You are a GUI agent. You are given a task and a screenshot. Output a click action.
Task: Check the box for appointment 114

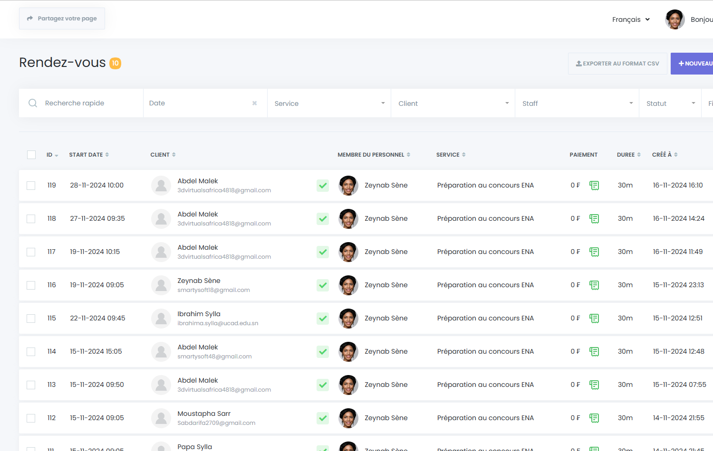click(x=31, y=352)
